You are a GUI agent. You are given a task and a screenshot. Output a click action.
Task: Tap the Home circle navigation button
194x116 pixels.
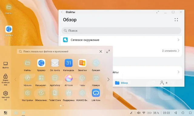pos(183,113)
